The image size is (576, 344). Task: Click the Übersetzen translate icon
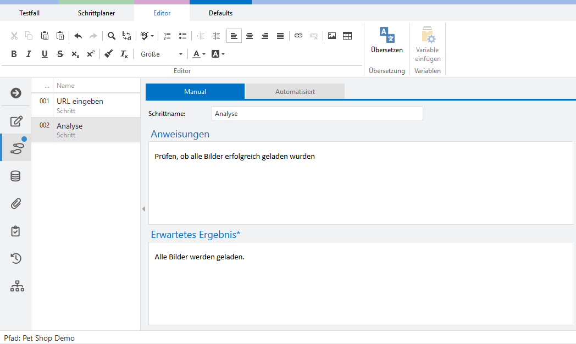click(x=386, y=36)
